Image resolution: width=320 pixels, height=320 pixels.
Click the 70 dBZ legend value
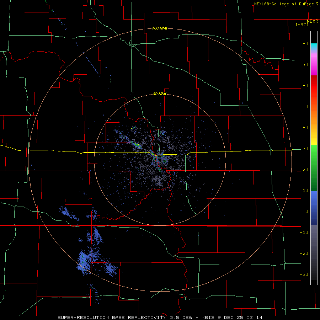[x=305, y=64]
